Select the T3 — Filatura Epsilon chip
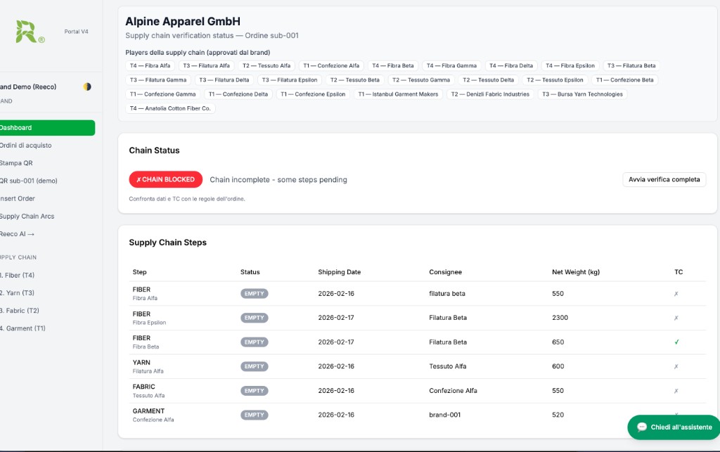Image resolution: width=720 pixels, height=452 pixels. (x=290, y=80)
